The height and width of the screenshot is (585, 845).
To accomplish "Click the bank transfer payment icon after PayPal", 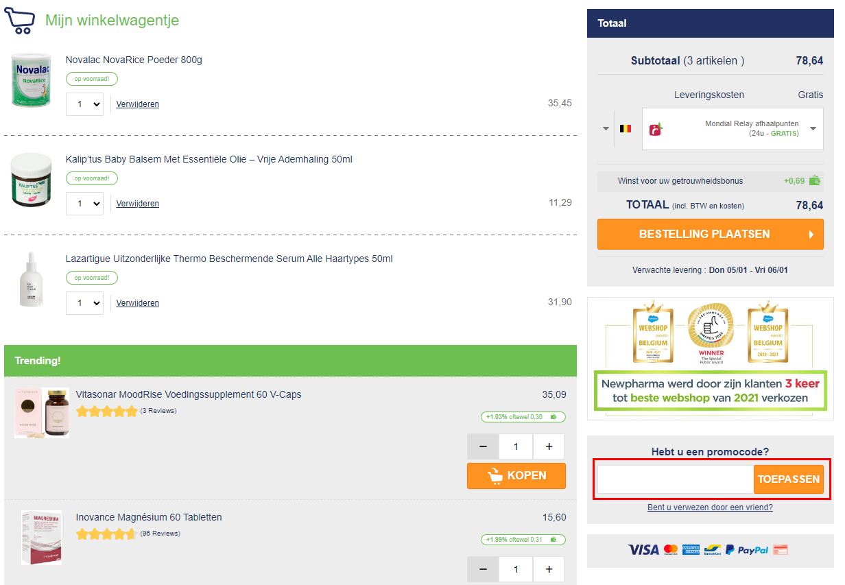I will point(781,549).
